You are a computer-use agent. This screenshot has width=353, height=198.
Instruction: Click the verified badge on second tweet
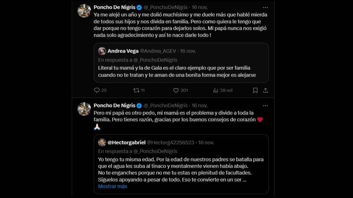139,106
